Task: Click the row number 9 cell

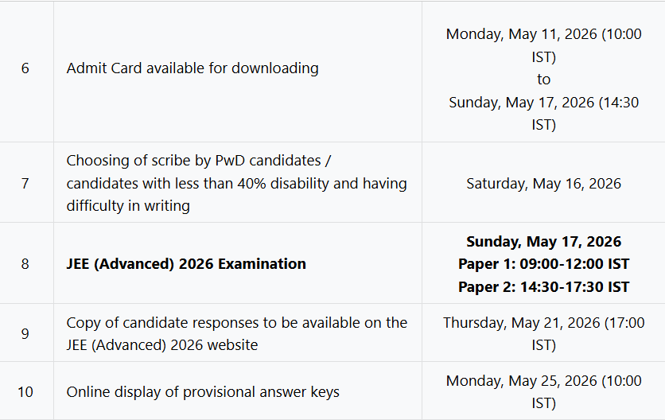Action: [x=25, y=334]
